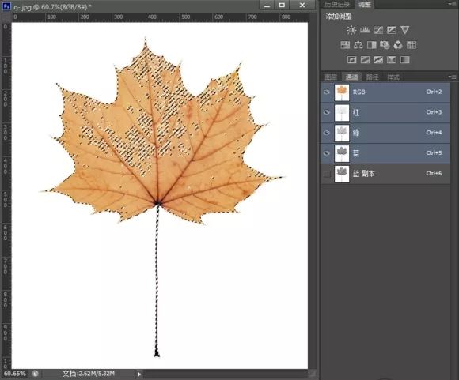
Task: Add a Black & White adjustment
Action: pos(371,45)
